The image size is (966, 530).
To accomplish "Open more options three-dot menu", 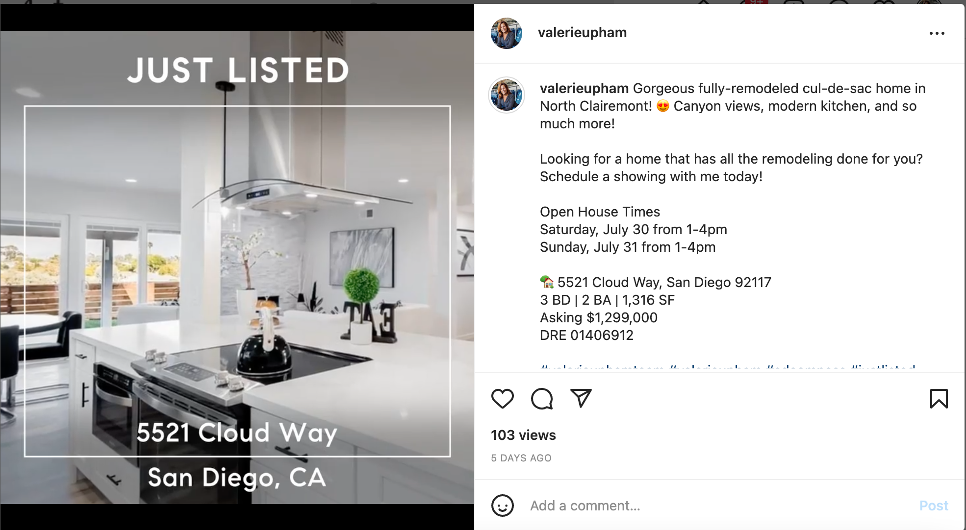I will pos(937,33).
